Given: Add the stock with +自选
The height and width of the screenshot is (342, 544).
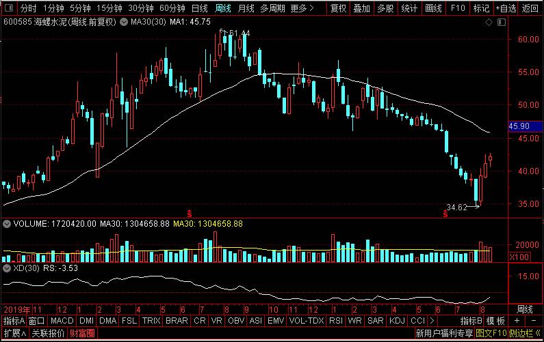Looking at the screenshot, I should (x=506, y=8).
